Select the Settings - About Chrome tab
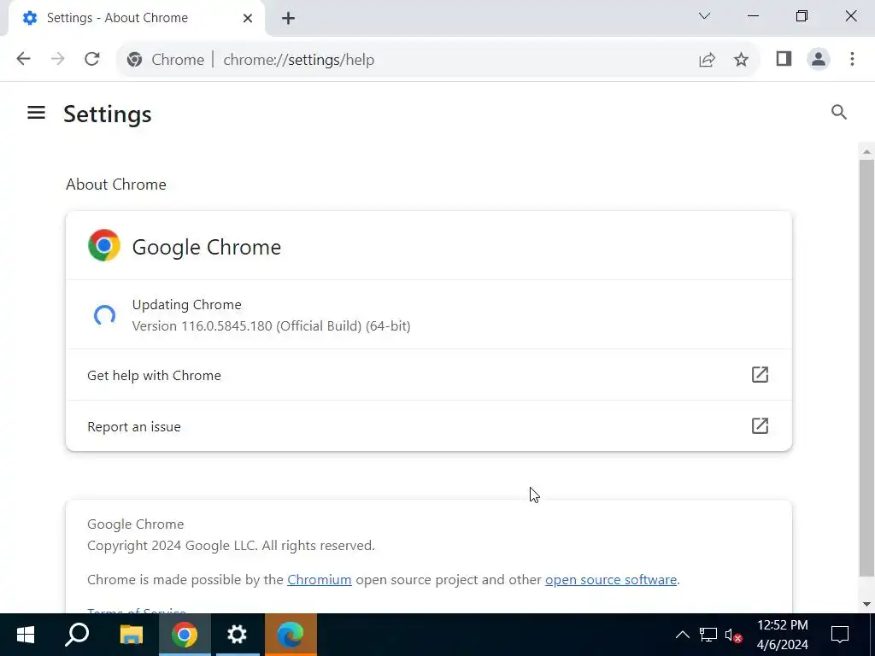 tap(137, 19)
